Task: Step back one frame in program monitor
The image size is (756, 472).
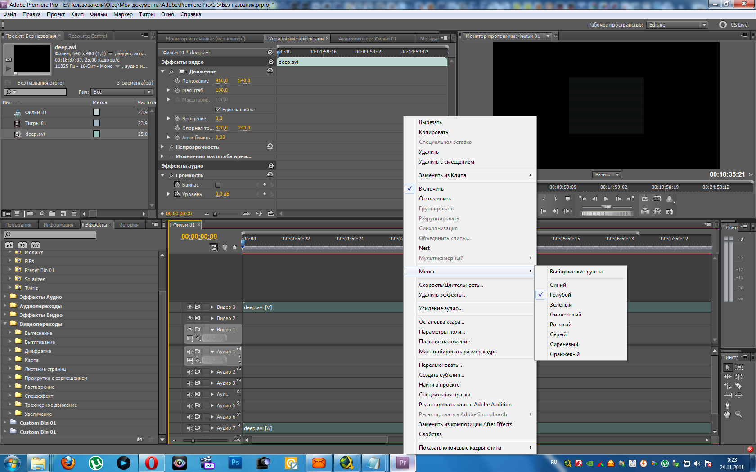Action: [x=594, y=199]
